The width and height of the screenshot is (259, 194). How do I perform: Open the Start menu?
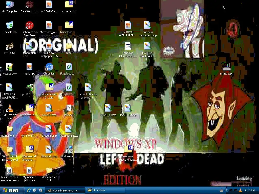coord(12,190)
